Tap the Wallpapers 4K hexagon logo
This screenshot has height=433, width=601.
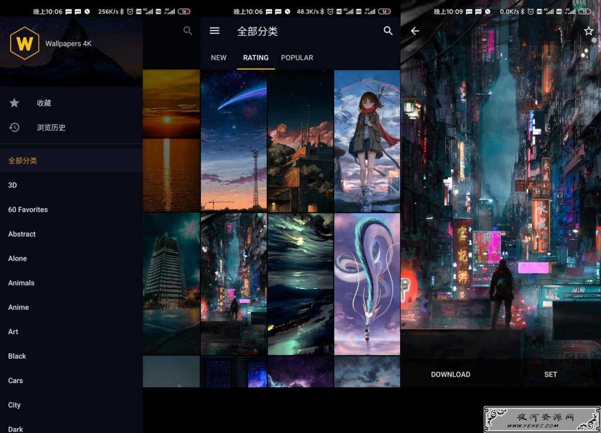(24, 43)
